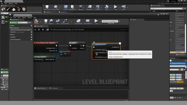Open Launch options dropdown arrow
The width and height of the screenshot is (187, 105).
point(127,8)
